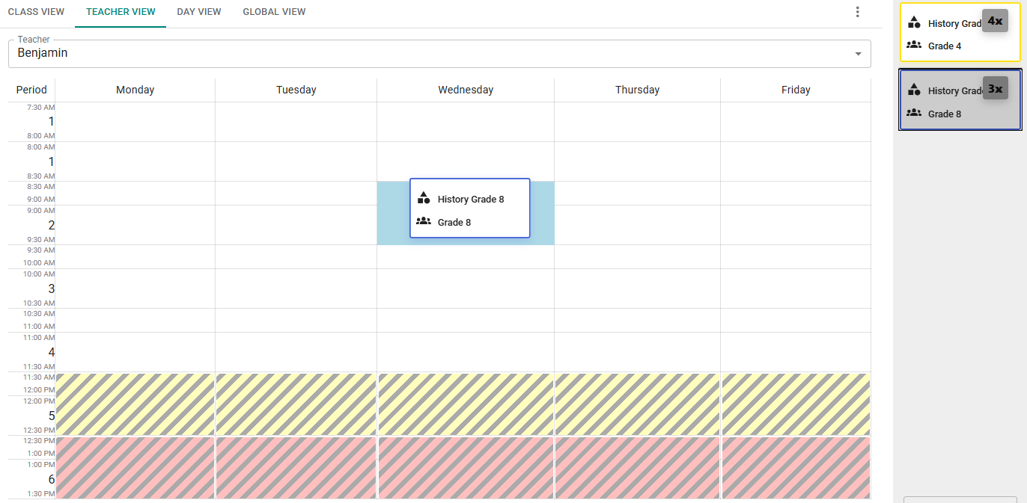Click group icon on the Wednesday lesson card
This screenshot has height=503, width=1027.
tap(424, 221)
